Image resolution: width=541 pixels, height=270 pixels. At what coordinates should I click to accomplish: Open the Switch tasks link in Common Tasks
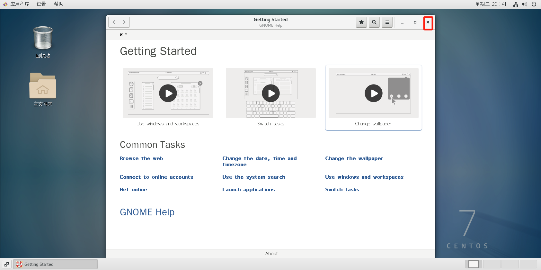pyautogui.click(x=342, y=190)
